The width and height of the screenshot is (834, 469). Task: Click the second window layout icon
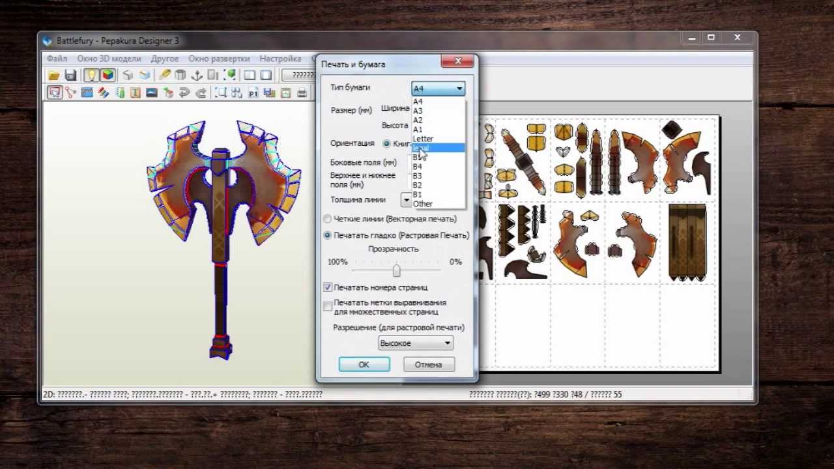266,76
